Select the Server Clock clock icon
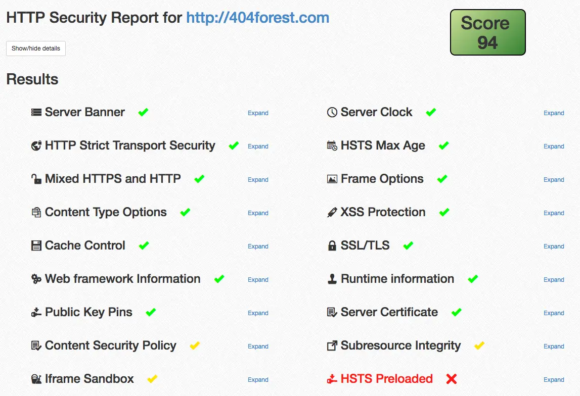Screen dimensions: 580x396 pos(332,112)
